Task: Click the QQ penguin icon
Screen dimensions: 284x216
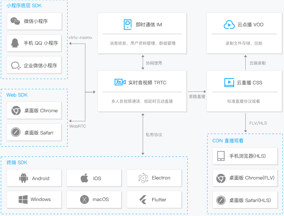Action: coord(15,43)
